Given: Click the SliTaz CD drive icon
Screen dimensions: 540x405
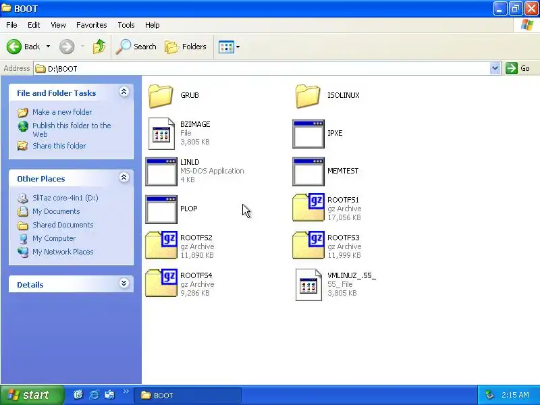Looking at the screenshot, I should coord(23,198).
